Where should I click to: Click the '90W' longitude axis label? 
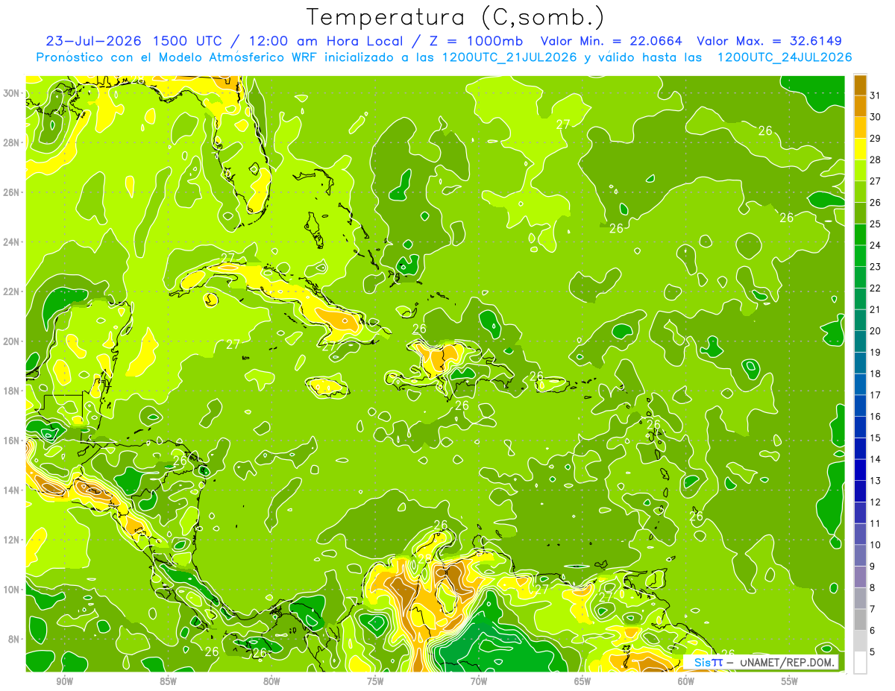click(64, 681)
